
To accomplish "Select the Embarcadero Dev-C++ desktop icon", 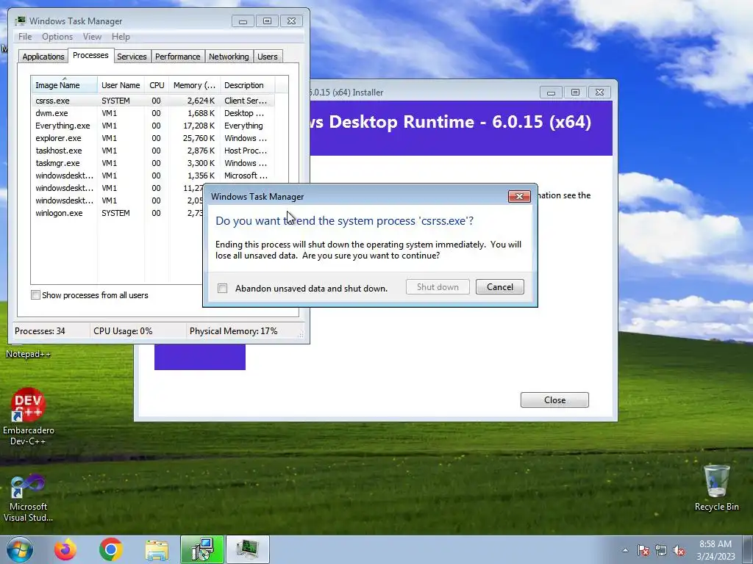I will tap(29, 416).
